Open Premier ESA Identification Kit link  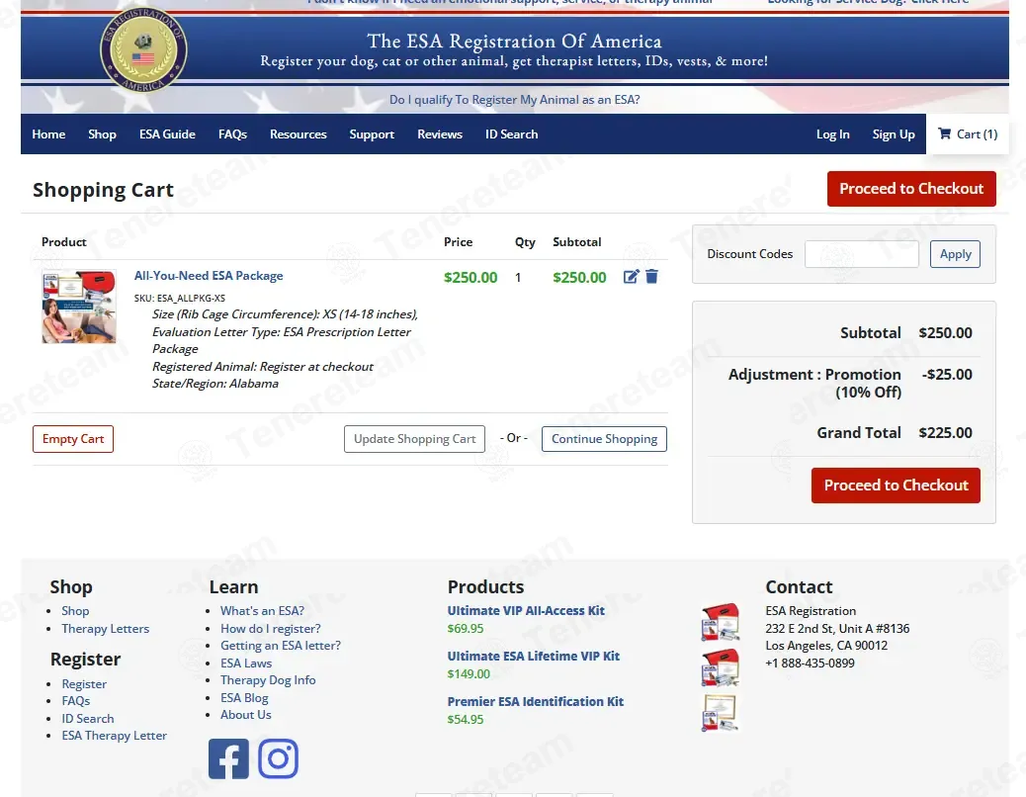536,701
